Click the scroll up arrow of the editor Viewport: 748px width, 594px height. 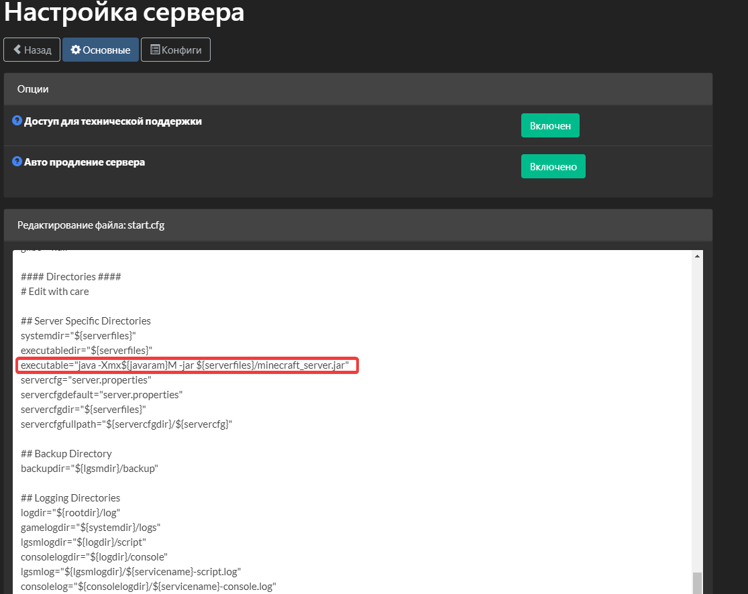pyautogui.click(x=697, y=256)
